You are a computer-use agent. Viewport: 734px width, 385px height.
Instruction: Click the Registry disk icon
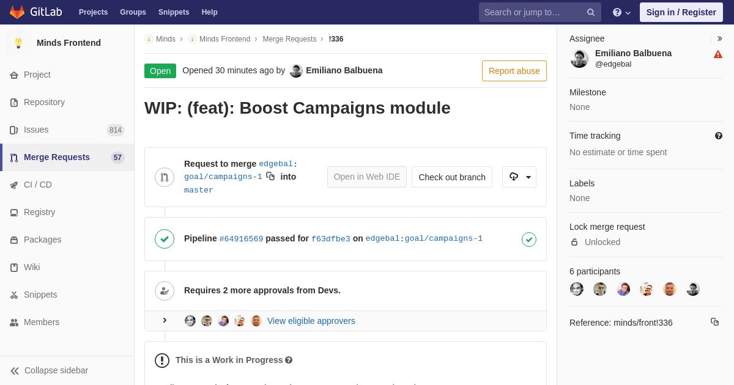14,213
